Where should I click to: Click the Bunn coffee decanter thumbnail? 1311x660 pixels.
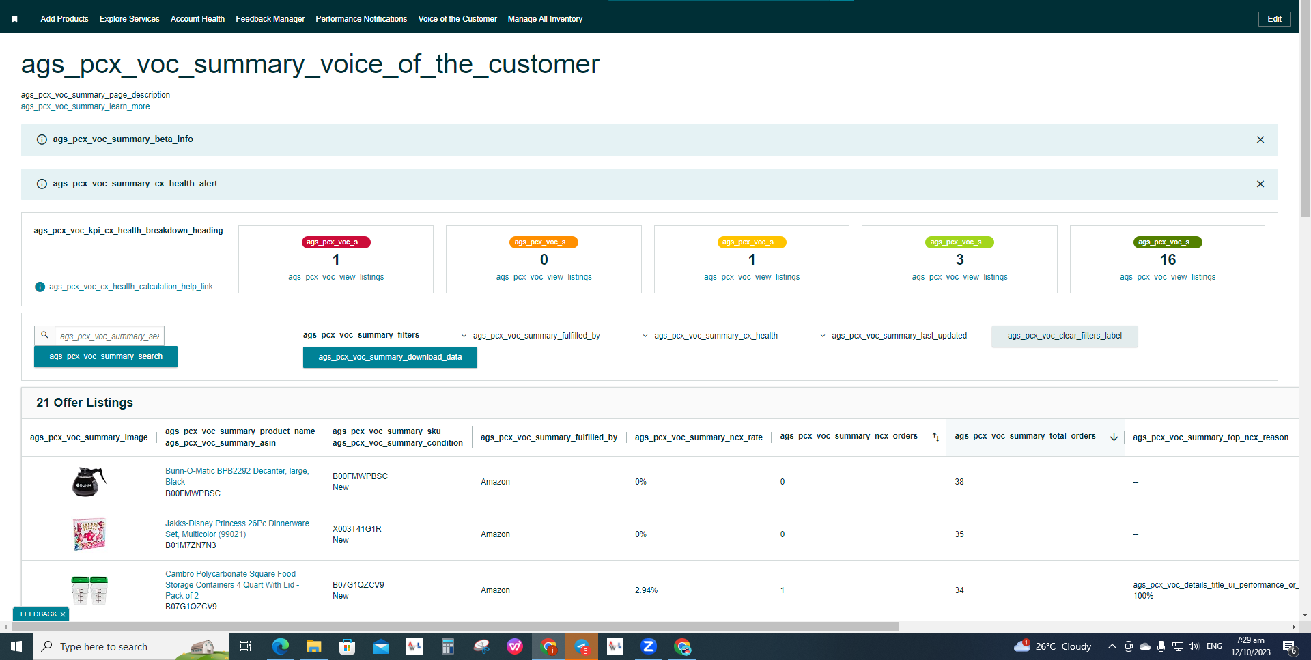(x=89, y=481)
